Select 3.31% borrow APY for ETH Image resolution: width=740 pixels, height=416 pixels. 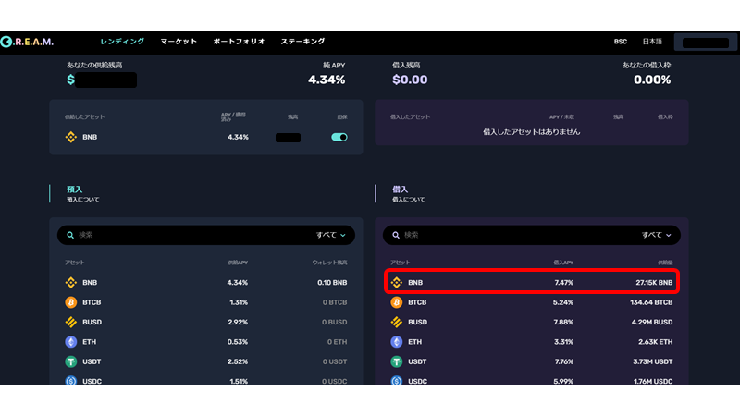(x=563, y=342)
